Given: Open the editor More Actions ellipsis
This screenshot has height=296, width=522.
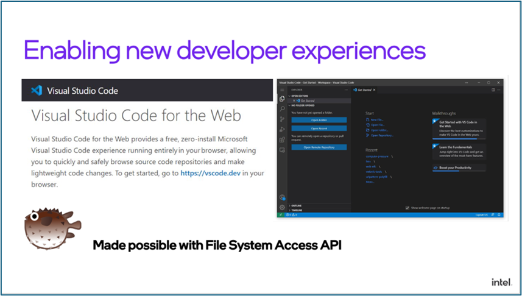Looking at the screenshot, I should [499, 90].
